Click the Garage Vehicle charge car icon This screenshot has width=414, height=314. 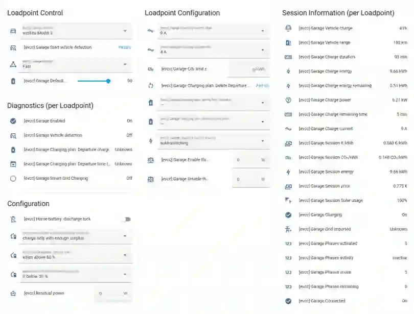[x=288, y=28]
